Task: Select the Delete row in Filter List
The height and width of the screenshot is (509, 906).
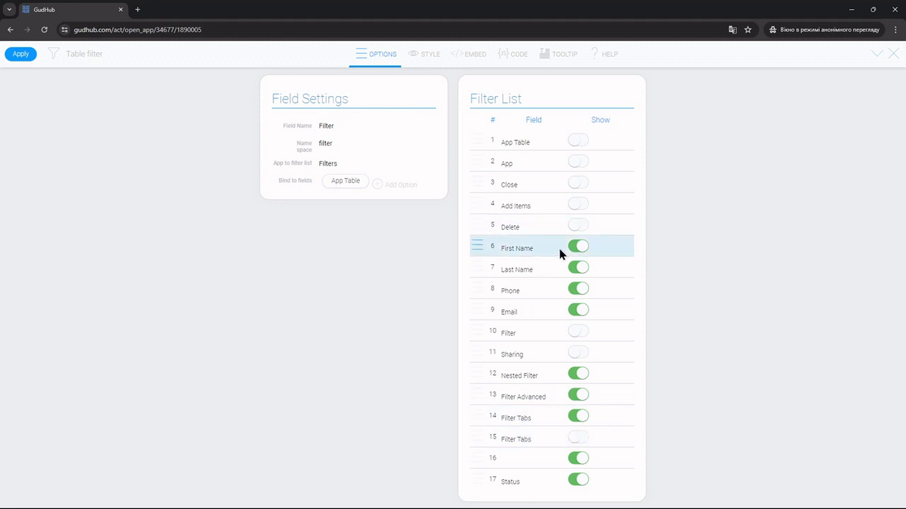Action: tap(552, 225)
